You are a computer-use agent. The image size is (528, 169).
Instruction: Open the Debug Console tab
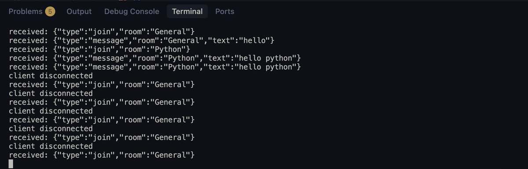[x=132, y=11]
